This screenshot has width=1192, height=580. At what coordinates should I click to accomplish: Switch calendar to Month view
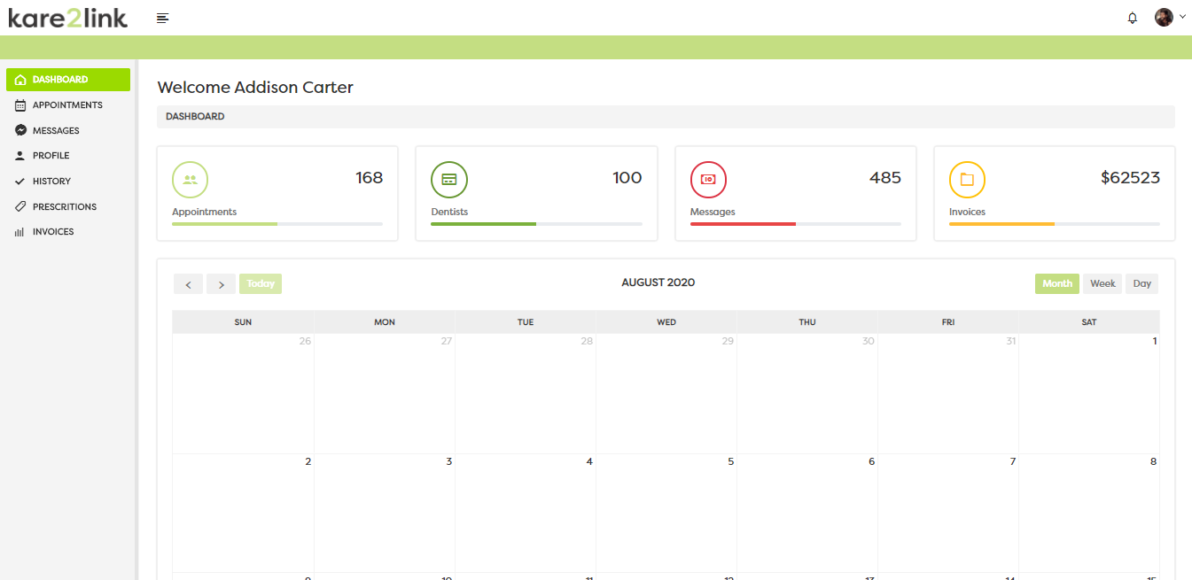pos(1056,284)
